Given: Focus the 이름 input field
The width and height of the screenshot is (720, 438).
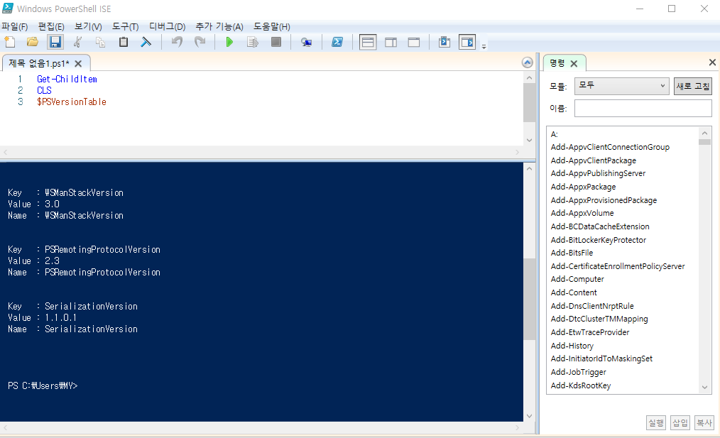Looking at the screenshot, I should [643, 109].
